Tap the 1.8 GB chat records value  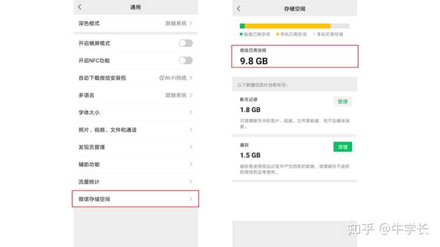point(251,110)
